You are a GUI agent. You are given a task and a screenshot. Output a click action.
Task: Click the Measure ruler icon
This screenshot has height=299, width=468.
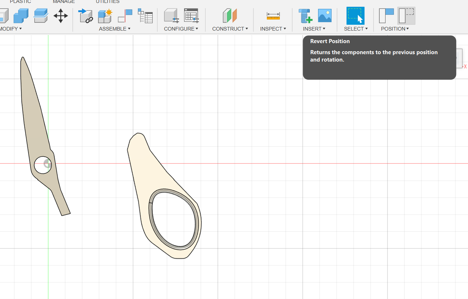tap(273, 16)
